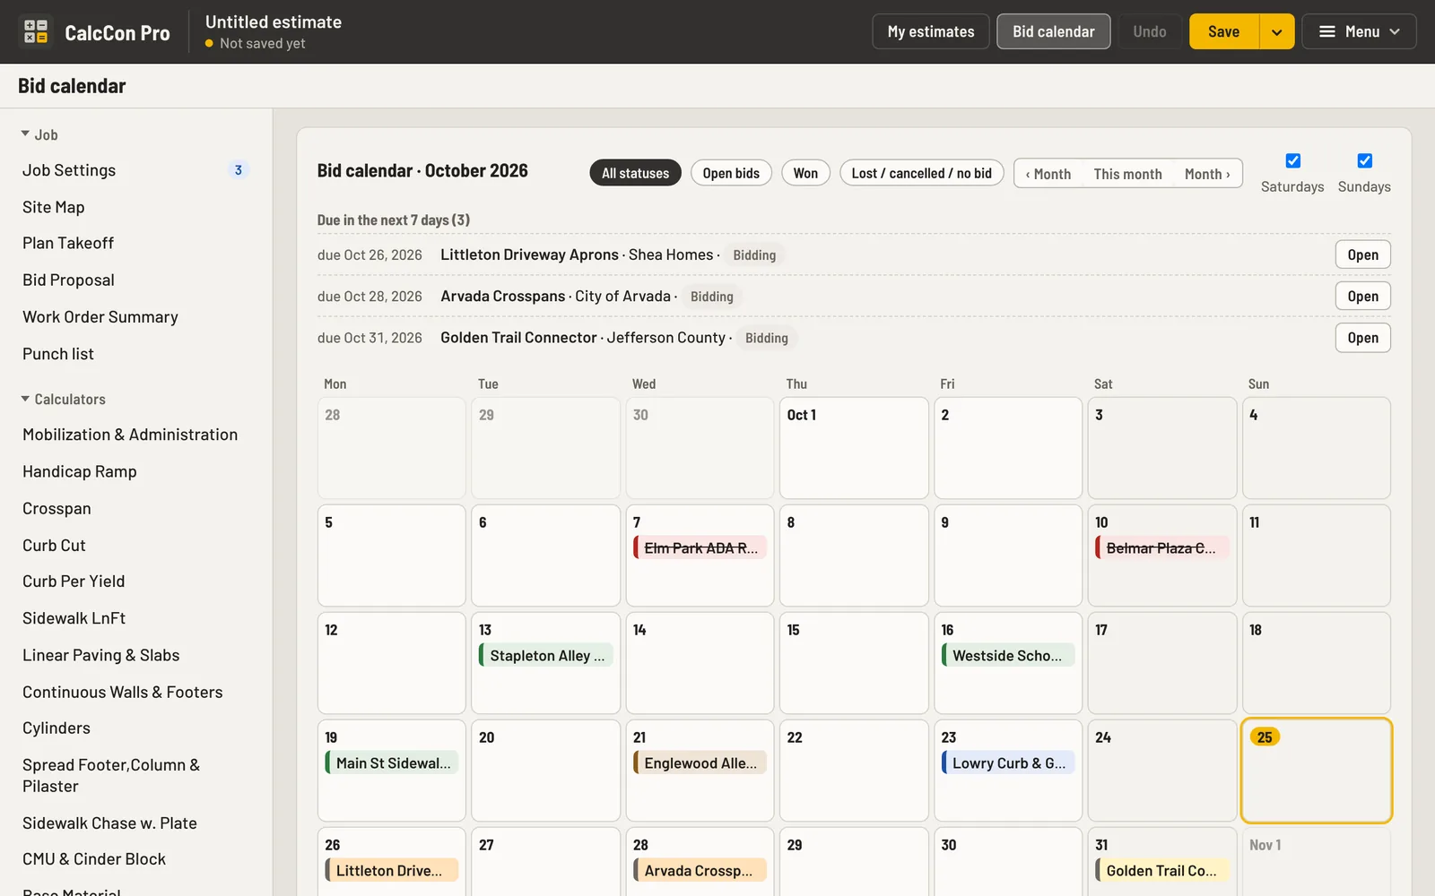Jump to This month
1435x896 pixels.
1127,174
